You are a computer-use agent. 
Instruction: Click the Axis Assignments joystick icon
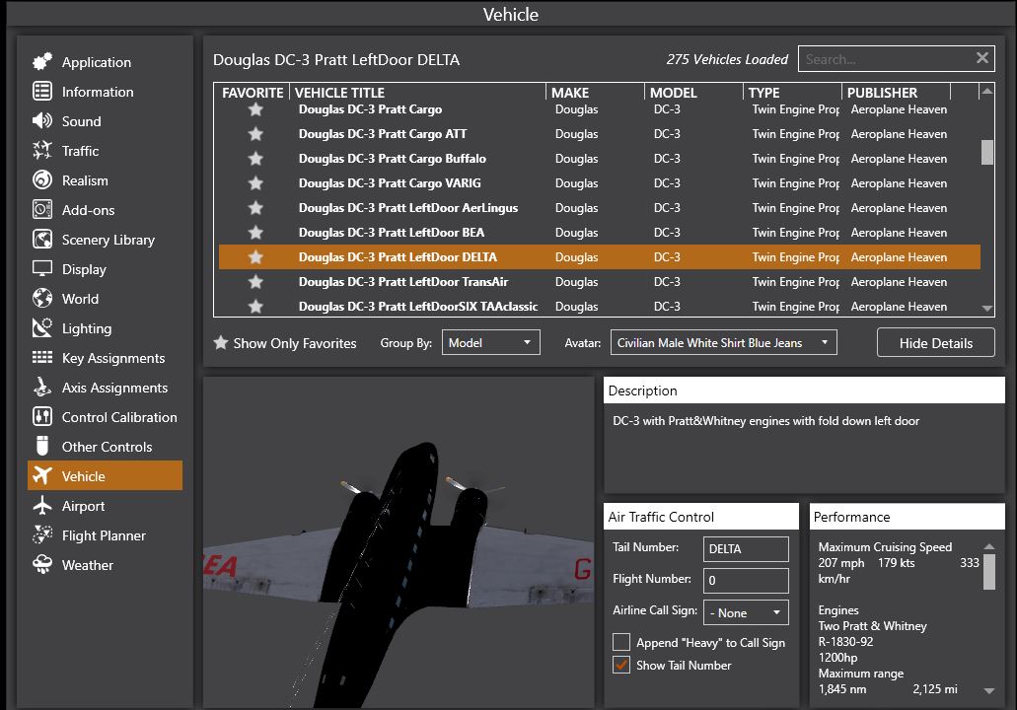42,388
